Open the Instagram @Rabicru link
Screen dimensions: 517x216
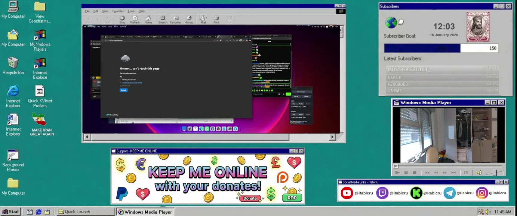tap(491, 193)
